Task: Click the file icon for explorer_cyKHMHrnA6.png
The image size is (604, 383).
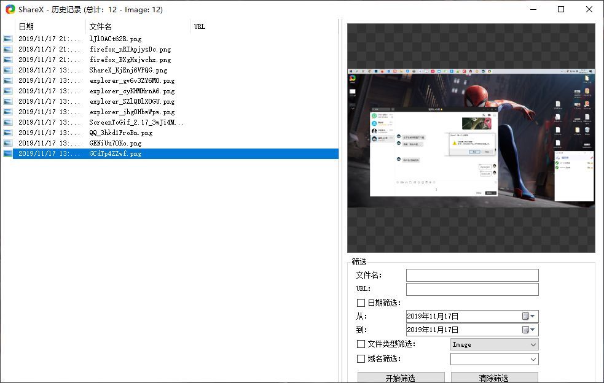Action: [x=8, y=91]
